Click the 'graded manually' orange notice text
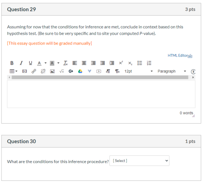Screen dimensions: 203x183 click(49, 43)
